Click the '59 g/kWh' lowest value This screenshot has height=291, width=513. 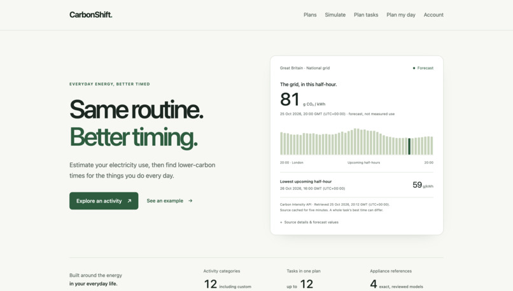[423, 185]
